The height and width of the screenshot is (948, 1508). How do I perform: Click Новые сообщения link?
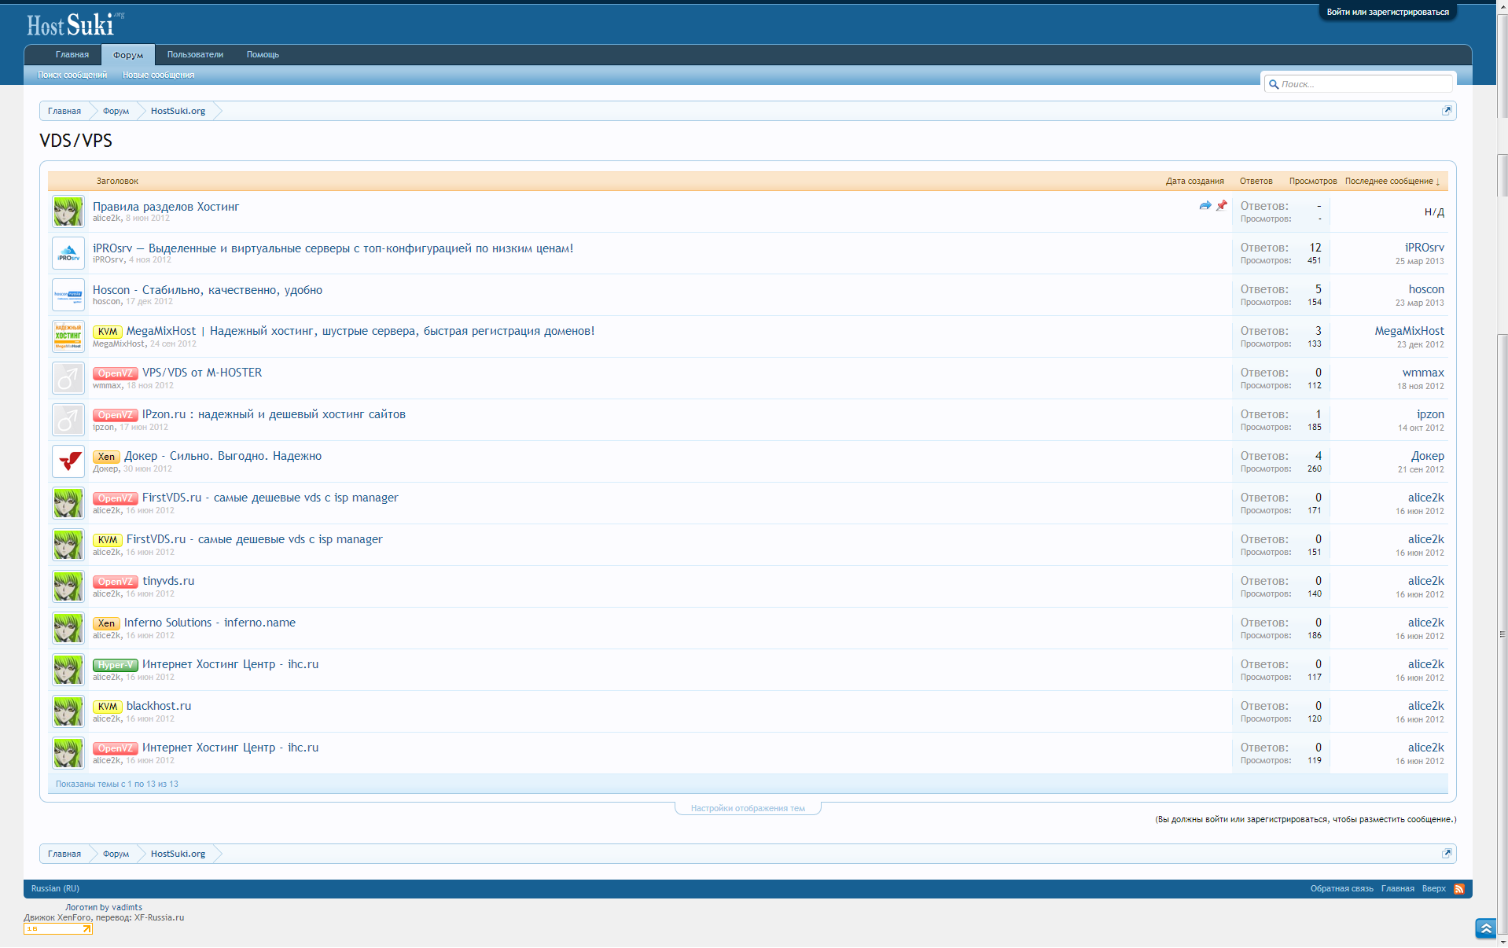pos(158,75)
